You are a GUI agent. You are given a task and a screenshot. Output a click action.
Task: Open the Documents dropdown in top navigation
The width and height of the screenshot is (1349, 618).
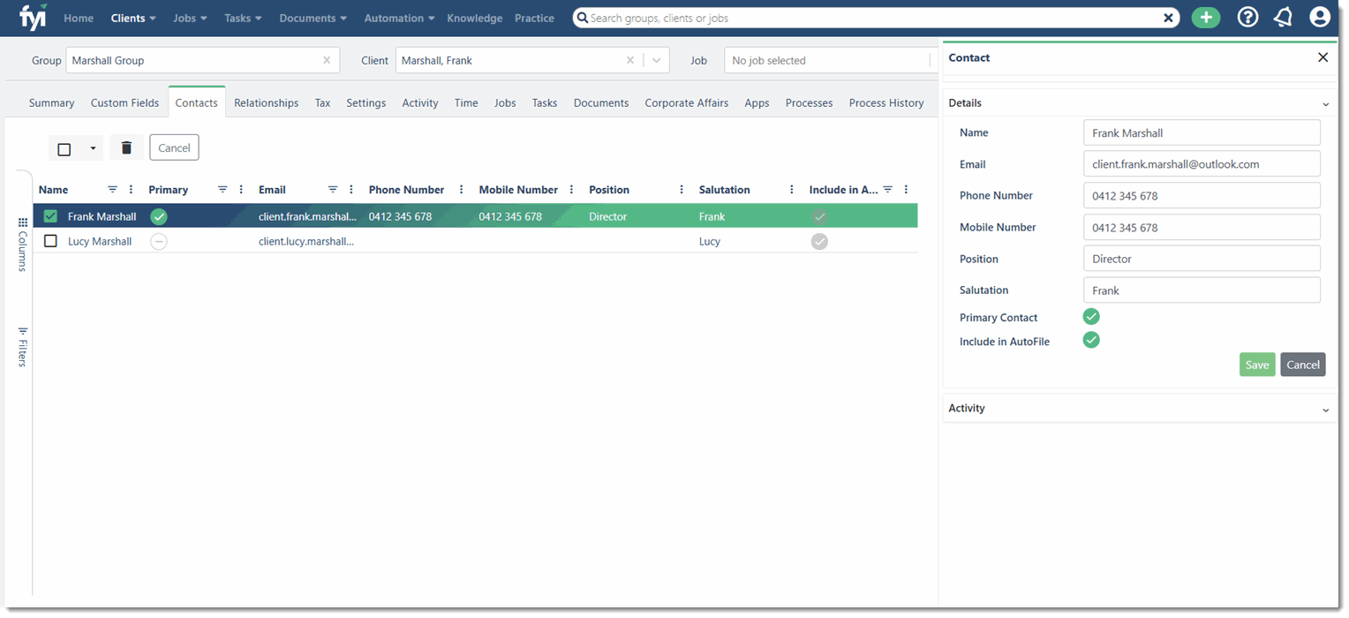tap(313, 18)
